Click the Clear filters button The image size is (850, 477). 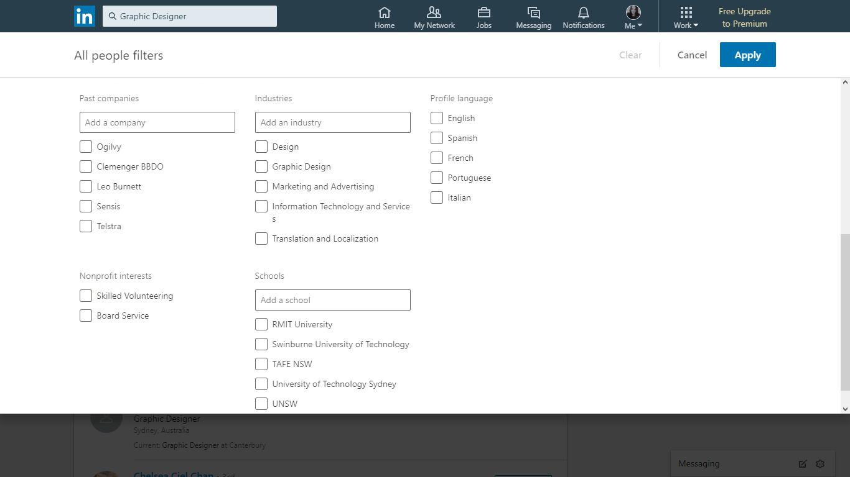pos(630,55)
